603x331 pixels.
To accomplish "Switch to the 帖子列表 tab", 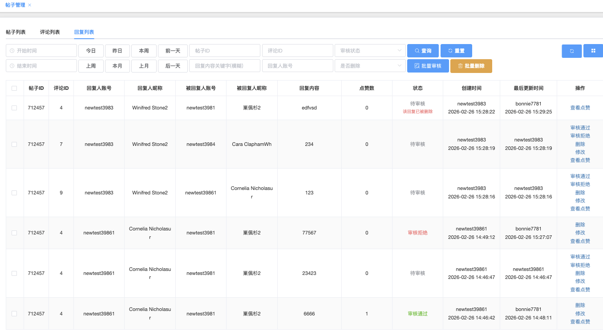I will point(16,32).
